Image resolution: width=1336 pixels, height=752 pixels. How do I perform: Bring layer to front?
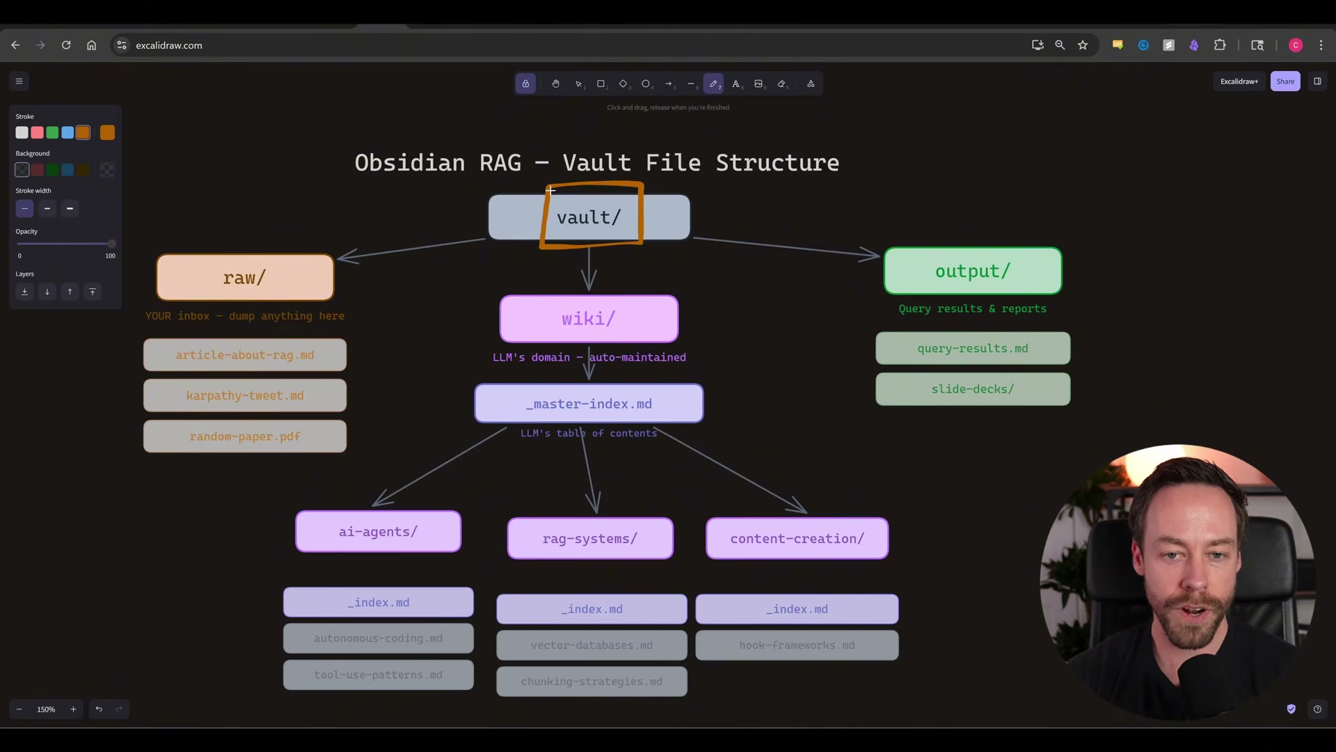click(93, 292)
